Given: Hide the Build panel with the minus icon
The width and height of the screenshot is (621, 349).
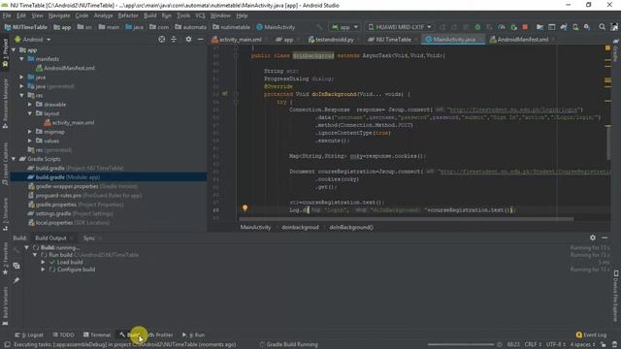Looking at the screenshot, I should tap(605, 238).
